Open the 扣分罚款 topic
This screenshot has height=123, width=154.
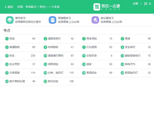(14, 64)
